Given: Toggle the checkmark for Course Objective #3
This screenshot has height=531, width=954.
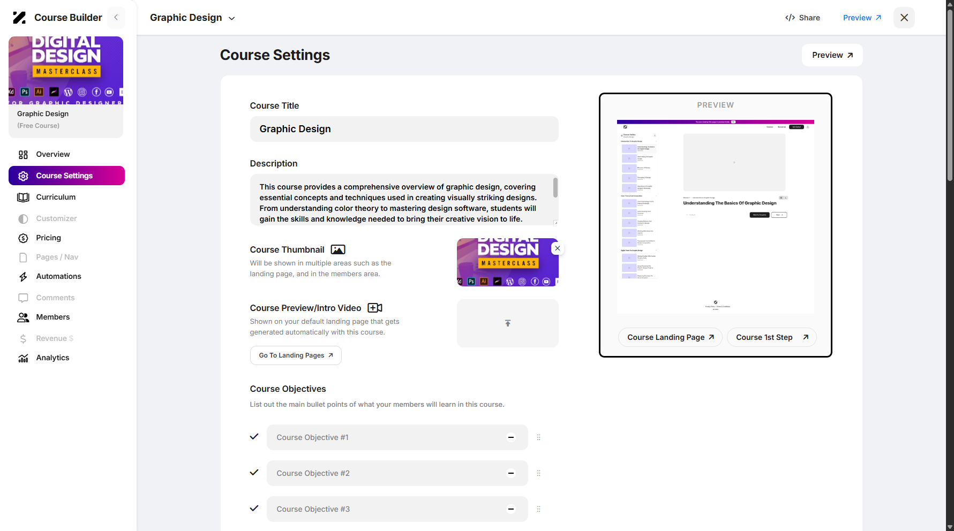Looking at the screenshot, I should click(x=254, y=509).
